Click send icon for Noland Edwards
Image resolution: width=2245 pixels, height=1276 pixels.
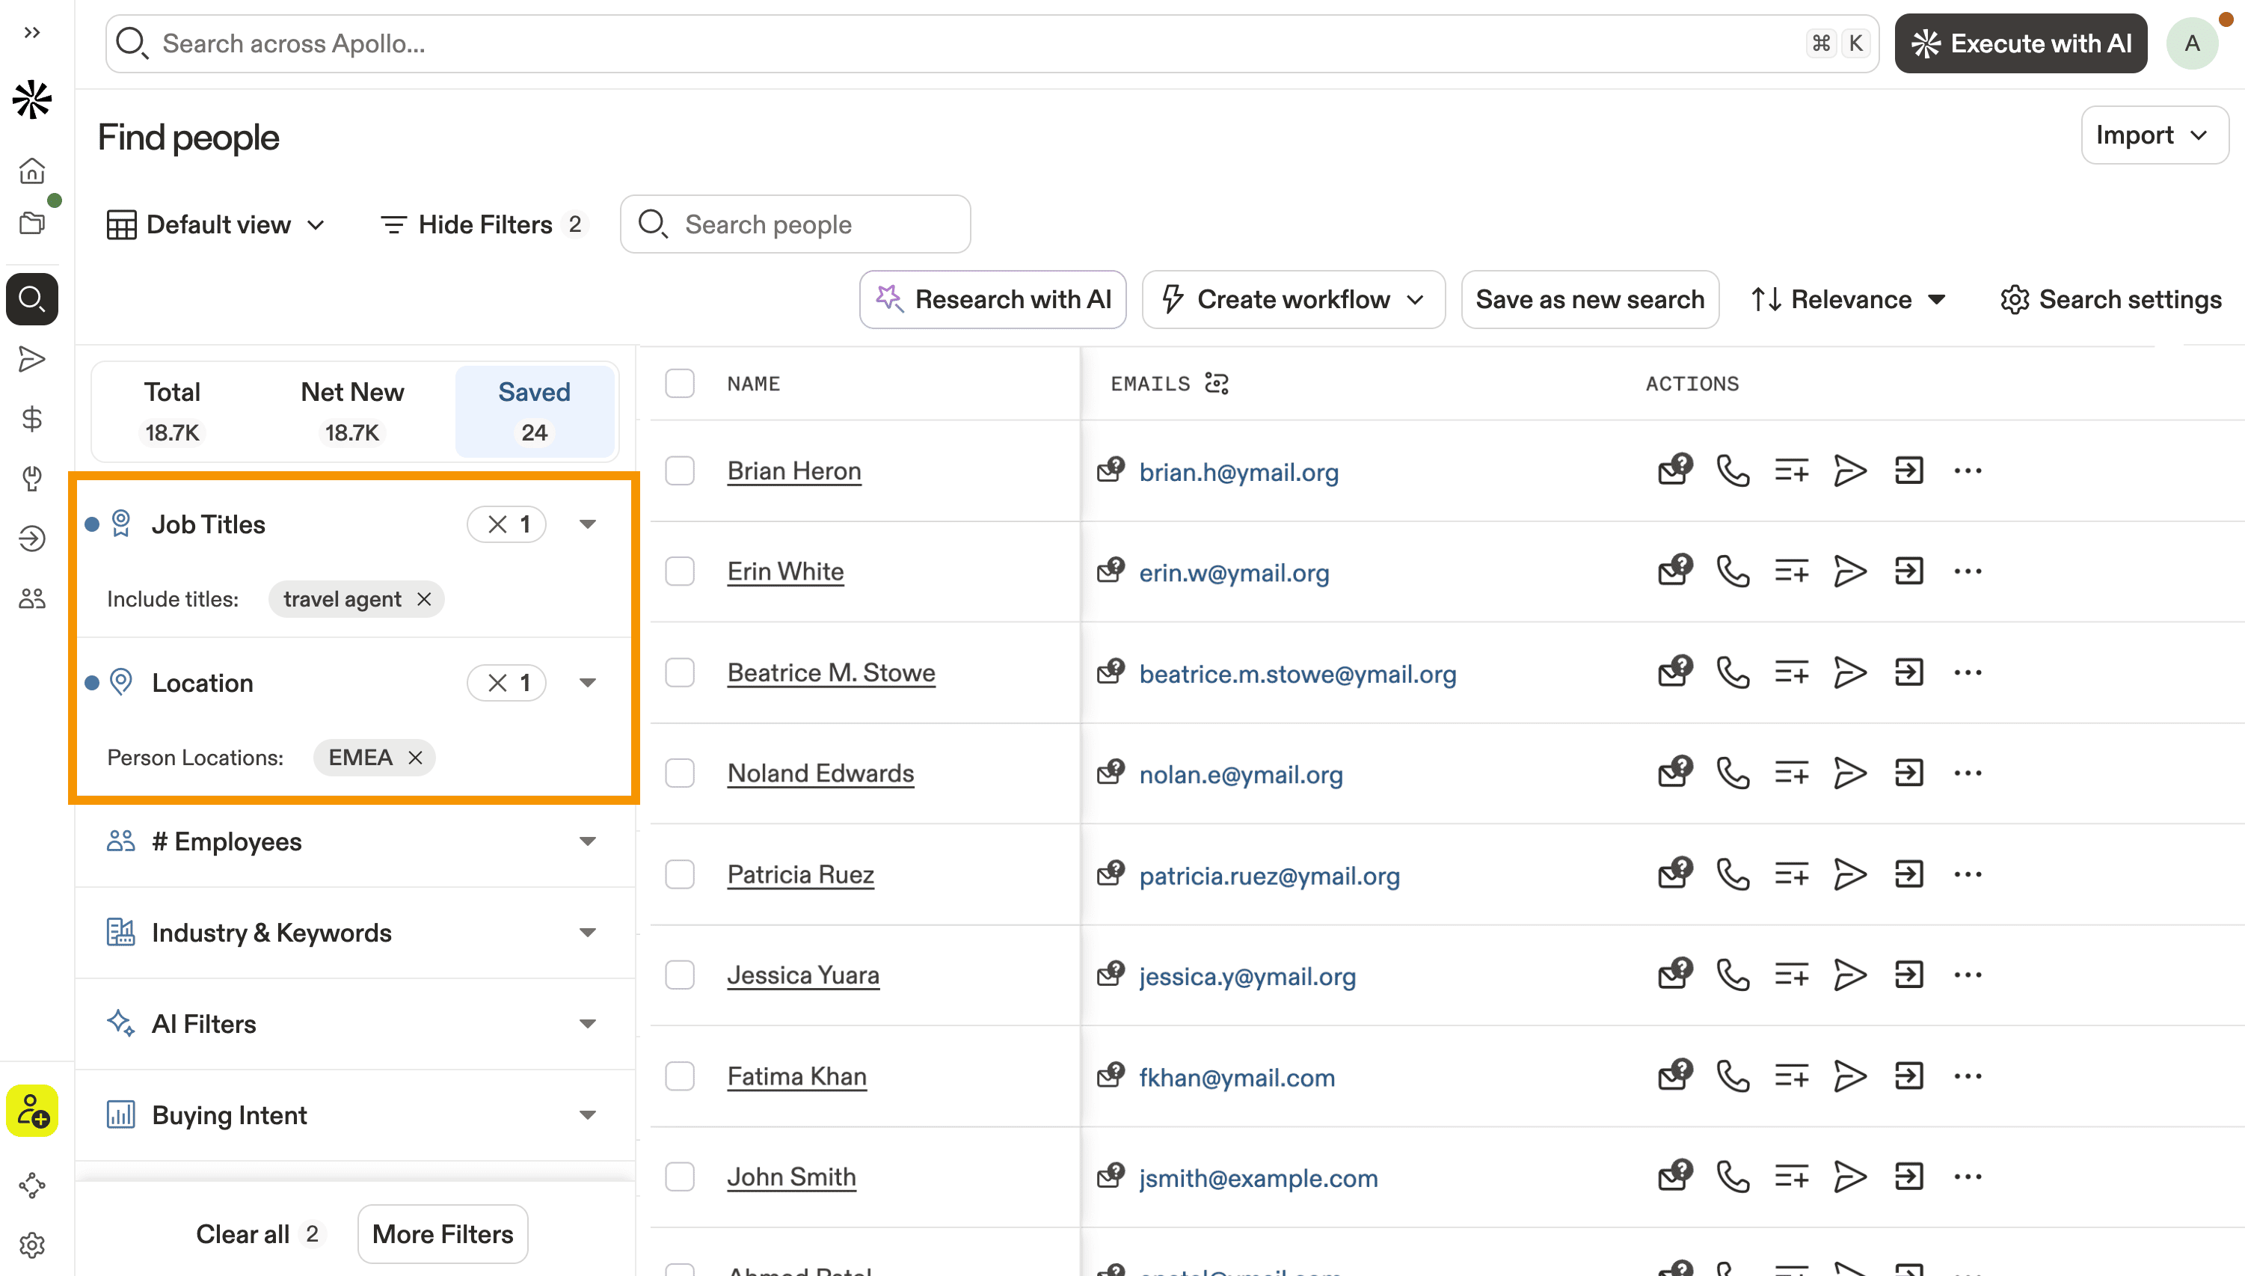[1850, 773]
